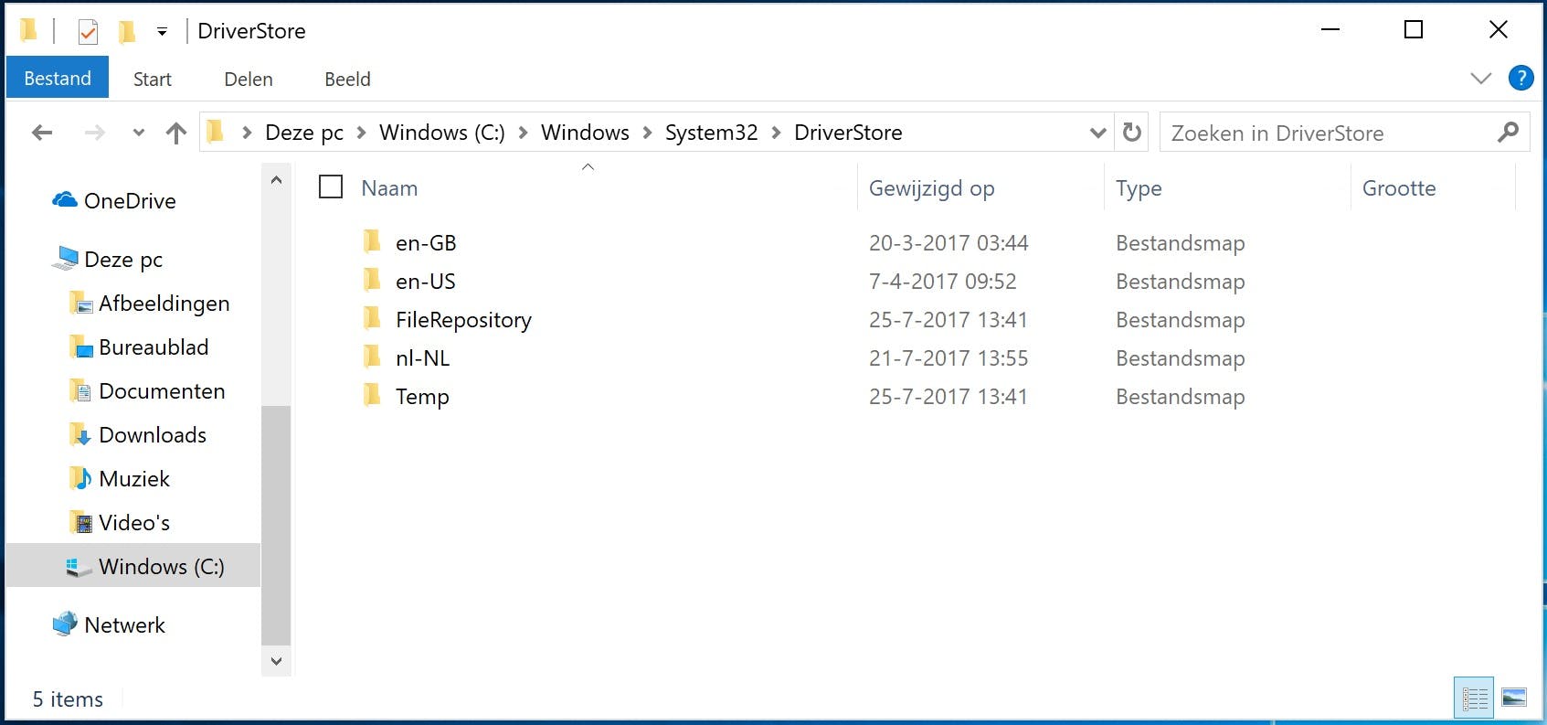
Task: Open the address bar history dropdown
Action: point(1097,133)
